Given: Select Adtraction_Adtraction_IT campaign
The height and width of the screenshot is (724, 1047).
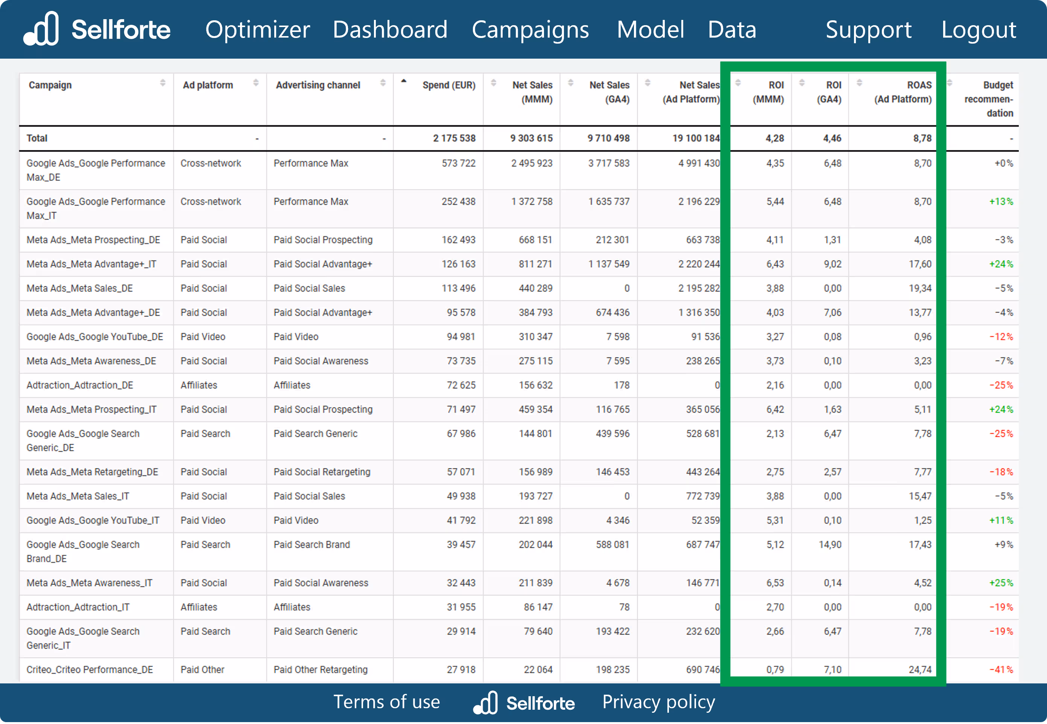Looking at the screenshot, I should (78, 607).
